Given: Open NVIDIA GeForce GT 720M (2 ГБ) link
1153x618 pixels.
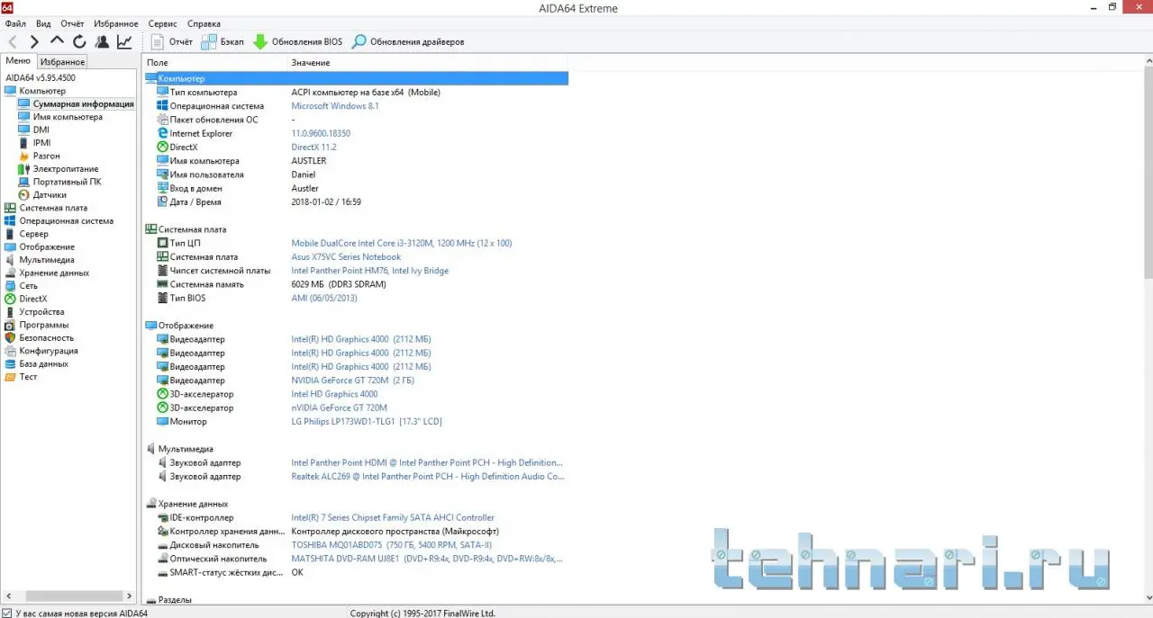Looking at the screenshot, I should pyautogui.click(x=353, y=381).
